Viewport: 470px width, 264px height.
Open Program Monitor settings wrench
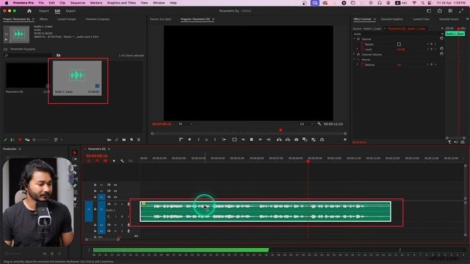pos(319,124)
